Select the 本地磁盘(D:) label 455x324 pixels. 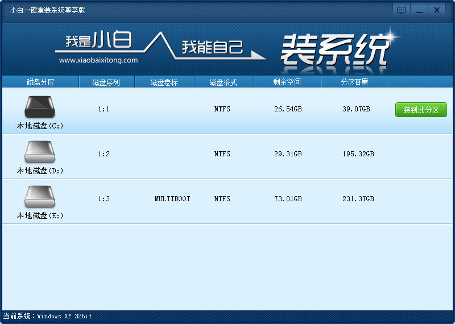pos(40,171)
